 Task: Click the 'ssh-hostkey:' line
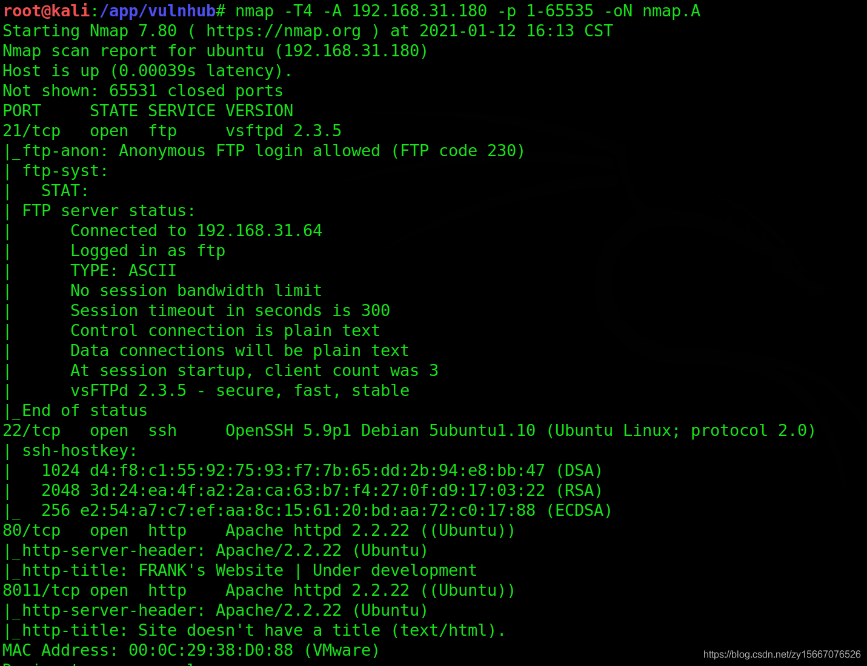pos(70,450)
